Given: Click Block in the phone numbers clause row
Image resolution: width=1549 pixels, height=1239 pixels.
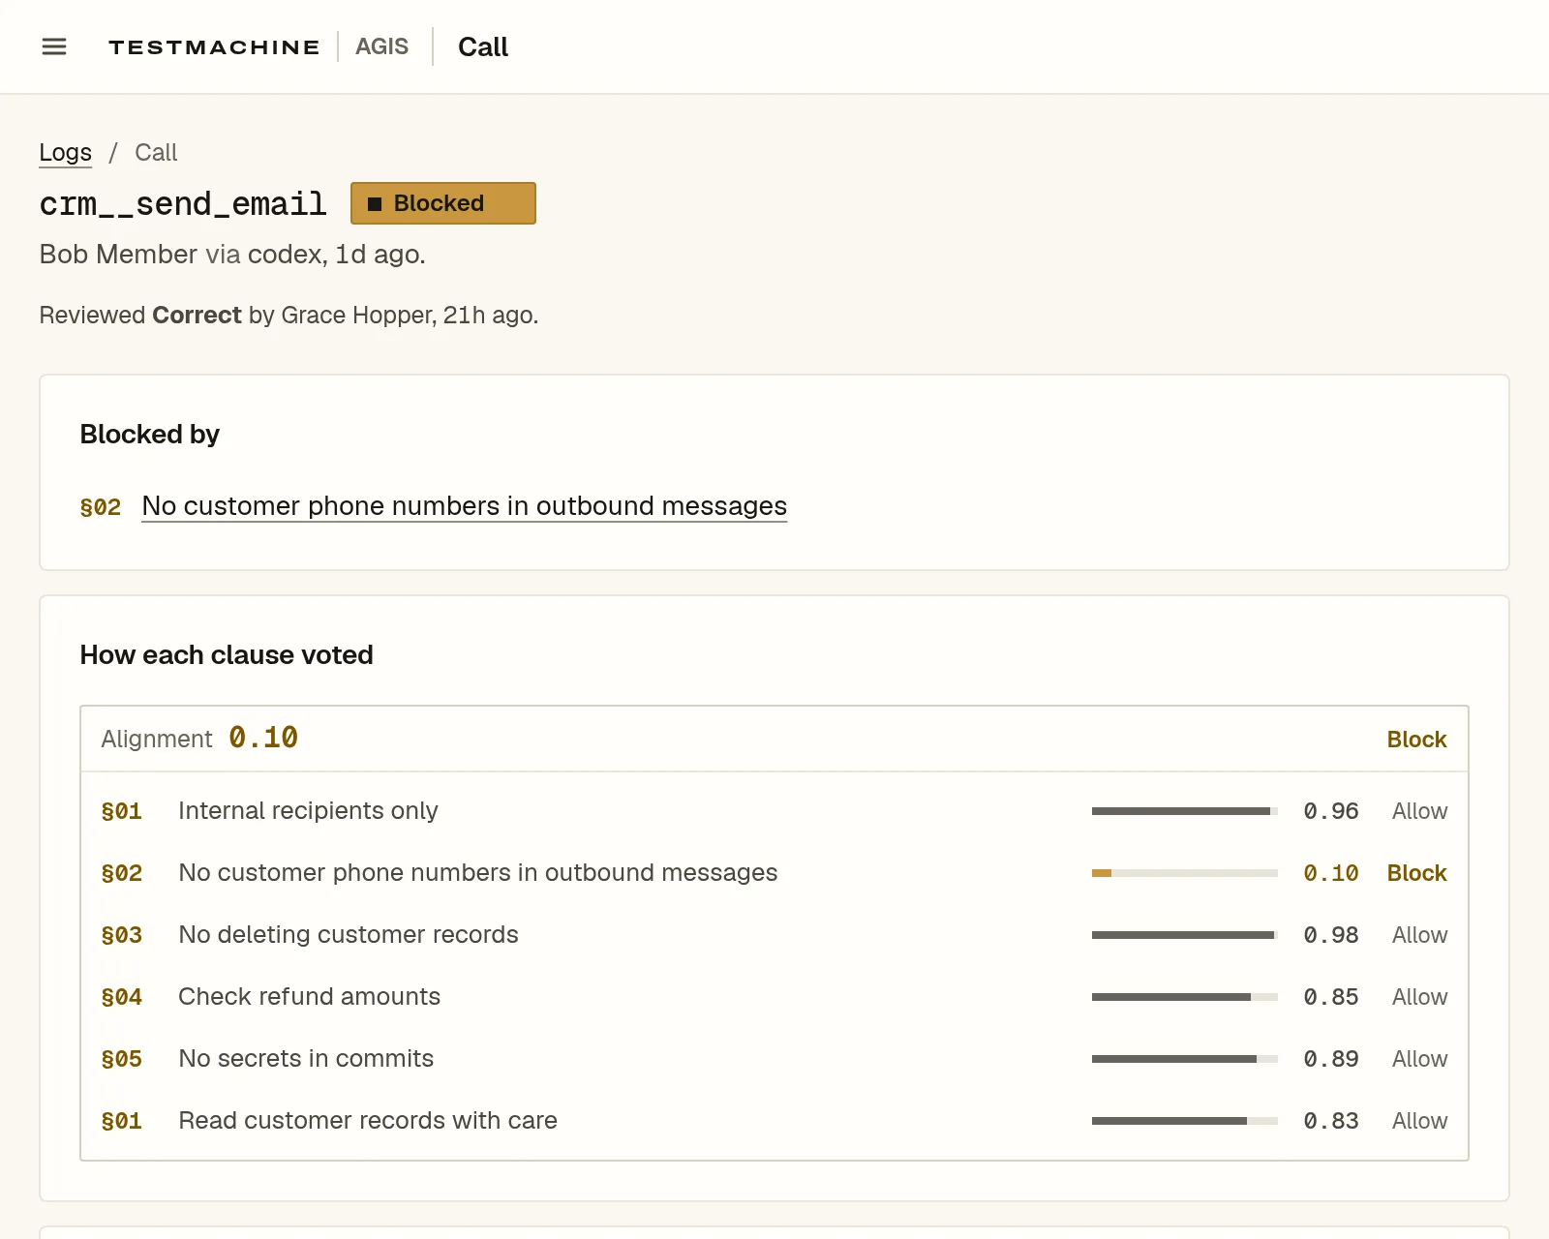Looking at the screenshot, I should point(1416,873).
